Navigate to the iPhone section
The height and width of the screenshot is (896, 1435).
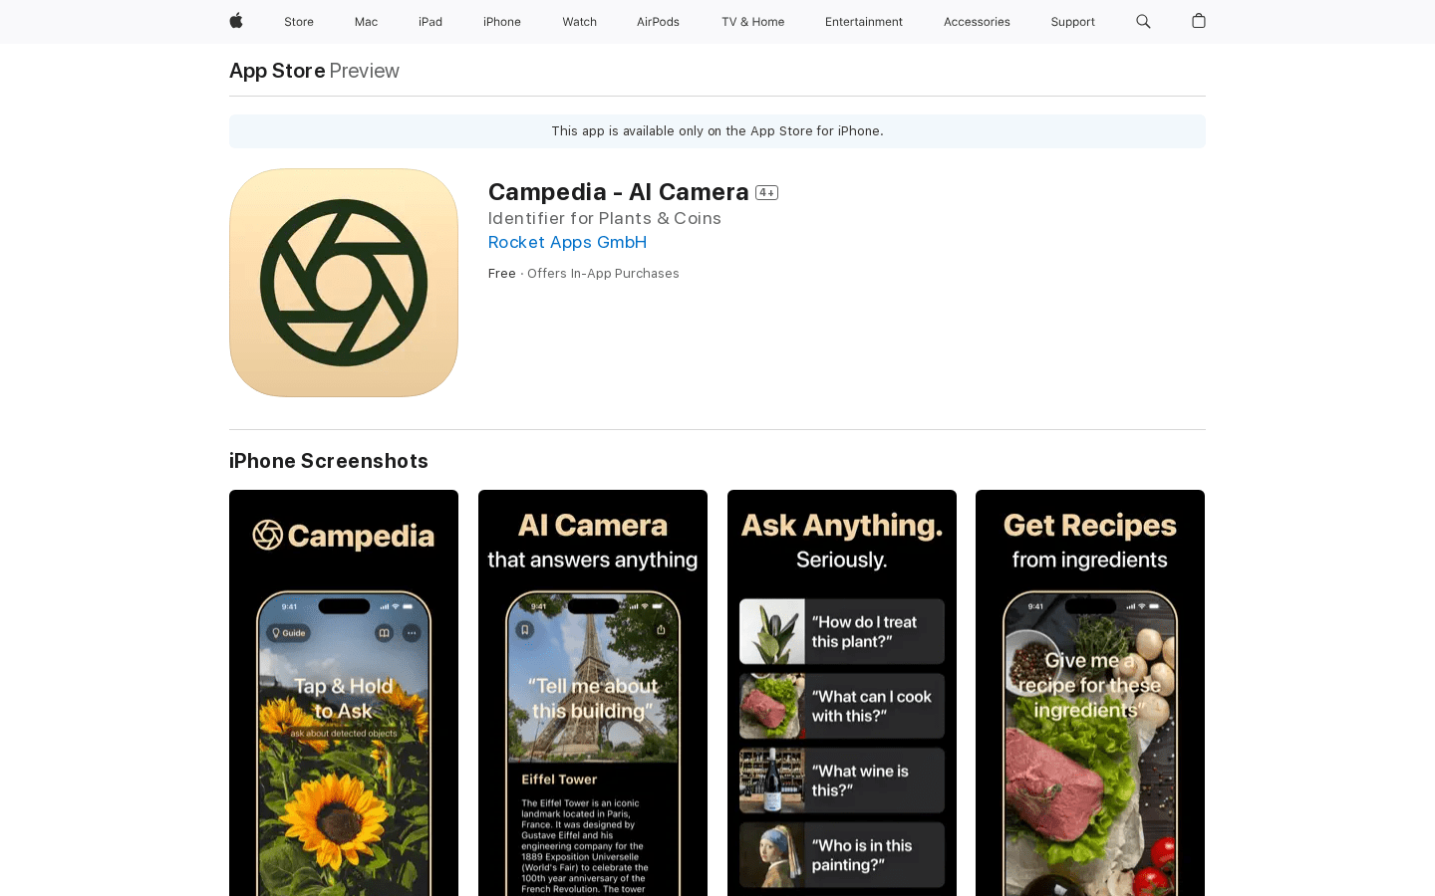pyautogui.click(x=501, y=21)
